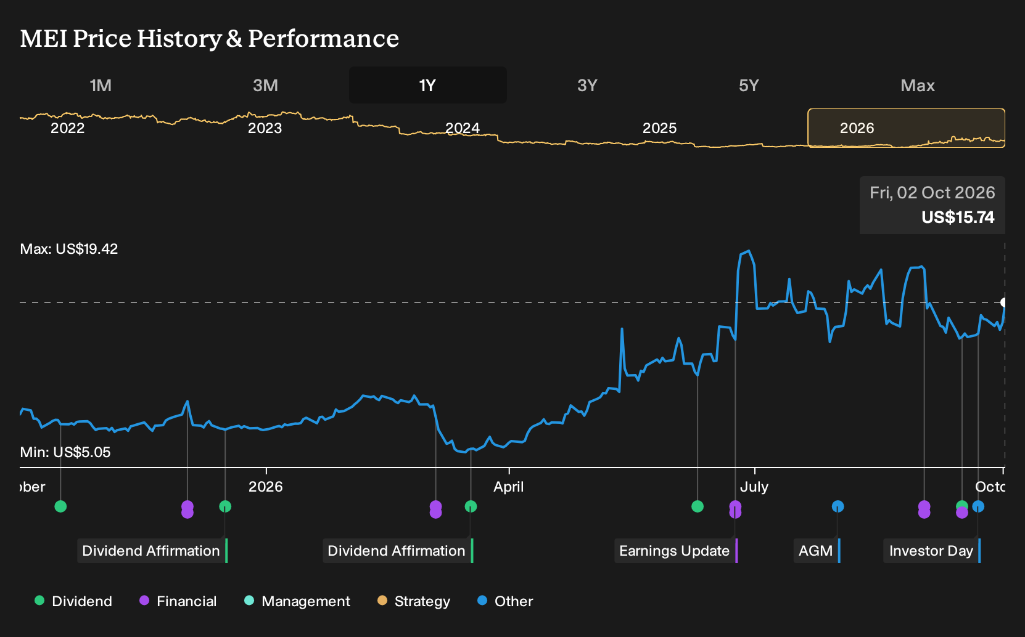
Task: Click purple financial dots between 2026 and April
Action: [x=435, y=509]
